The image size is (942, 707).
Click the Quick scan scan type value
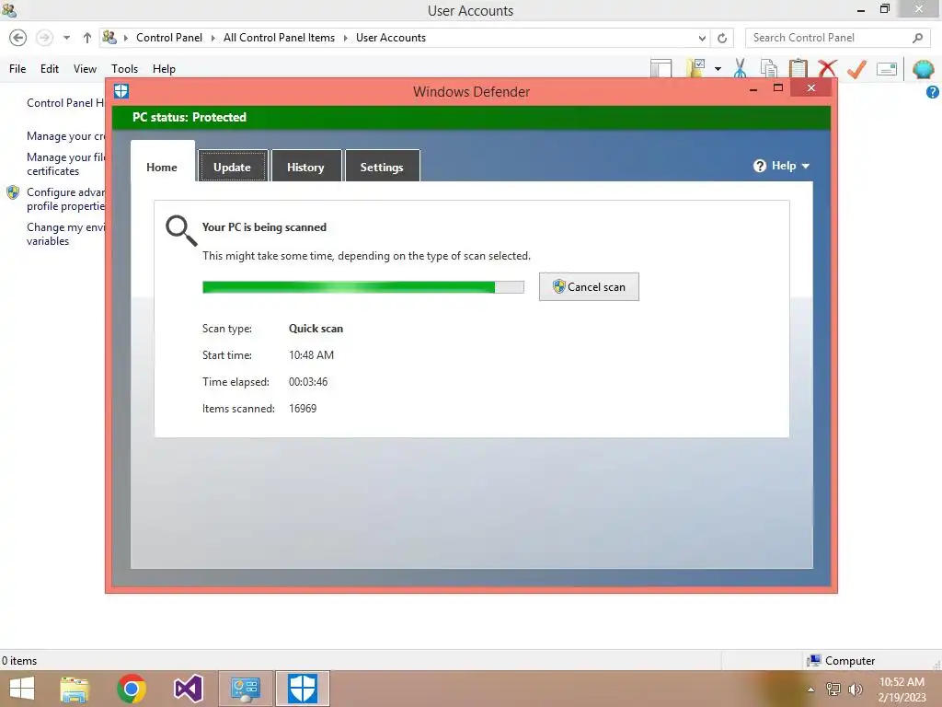[316, 329]
